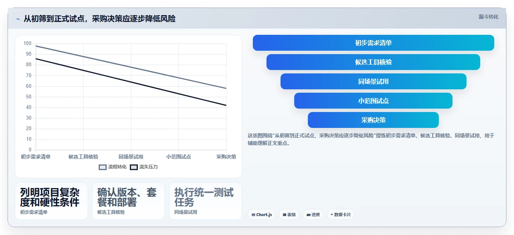Toggle the 流失压力 legend series
This screenshot has width=514, height=235.
pyautogui.click(x=144, y=167)
